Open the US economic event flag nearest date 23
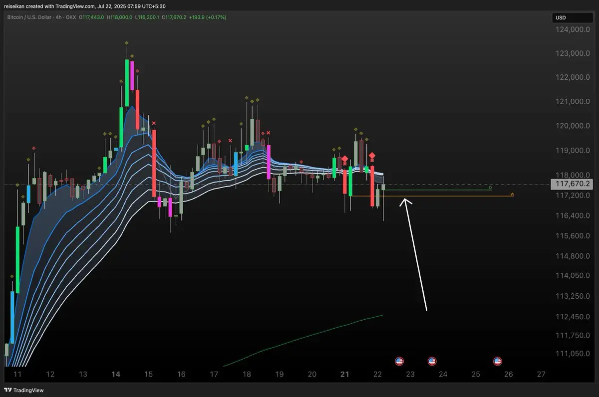 399,361
